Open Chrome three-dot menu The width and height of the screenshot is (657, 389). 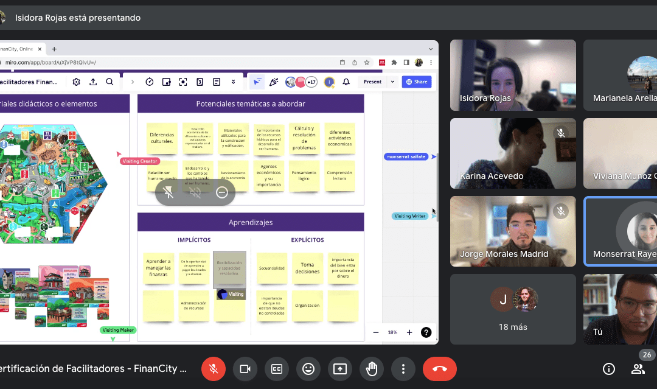431,63
